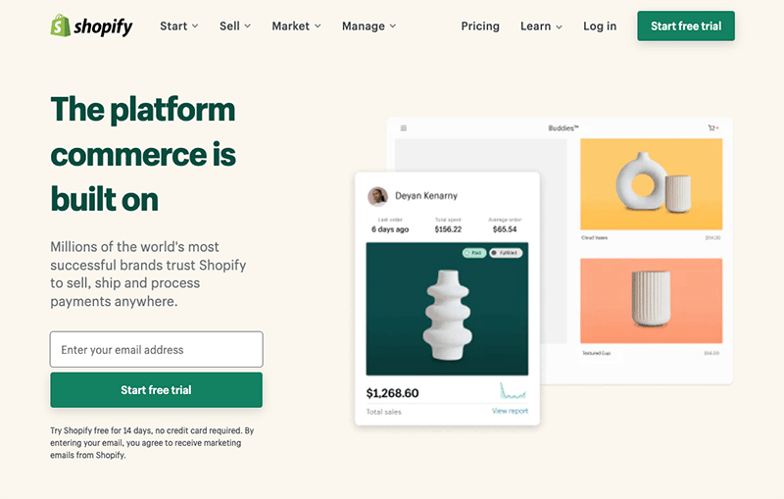Click the Log in link

pos(600,26)
